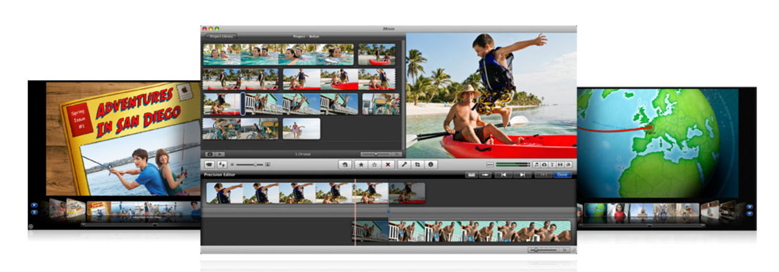Image resolution: width=779 pixels, height=272 pixels.
Task: Select the woman walking on beach clip
Action: pos(301,128)
